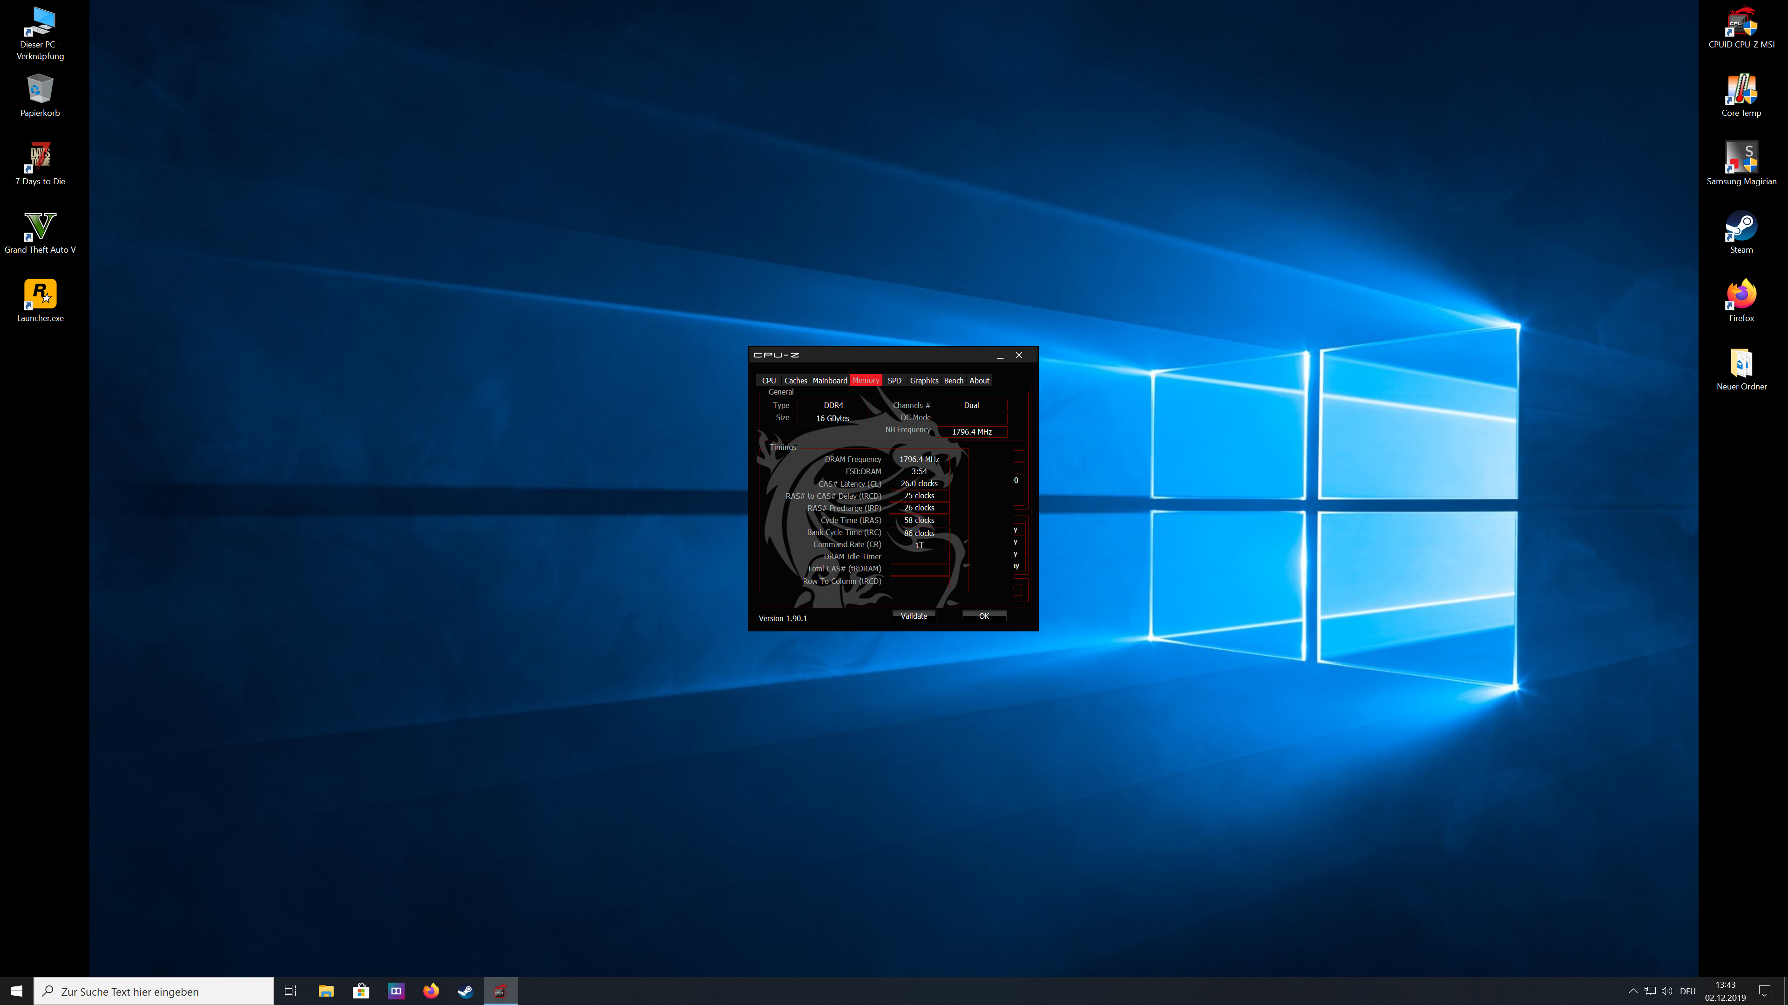Open the Neuer Ordner folder on the desktop
1788x1005 pixels.
click(1741, 367)
